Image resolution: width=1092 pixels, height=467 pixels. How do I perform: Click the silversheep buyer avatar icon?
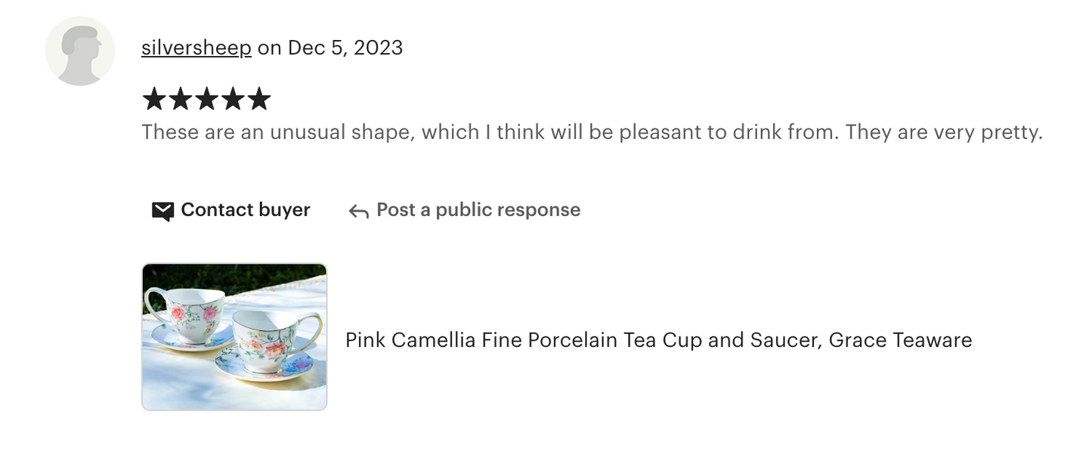pyautogui.click(x=80, y=51)
